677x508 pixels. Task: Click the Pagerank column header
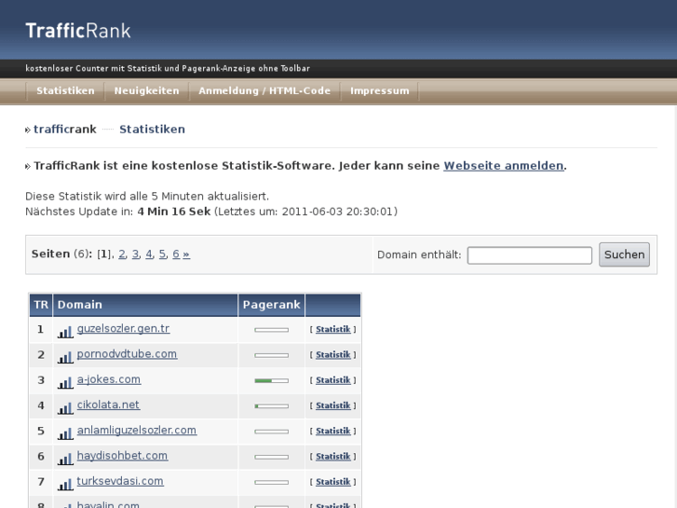coord(272,305)
